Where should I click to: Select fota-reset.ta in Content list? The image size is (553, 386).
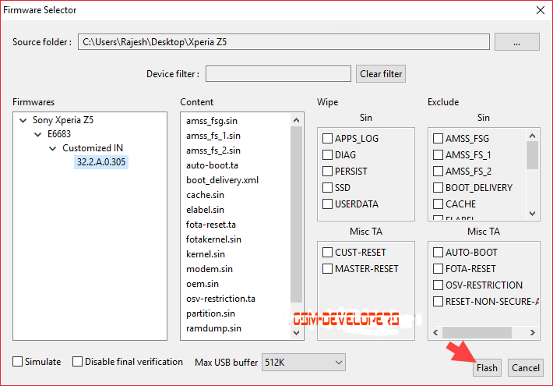tap(211, 225)
